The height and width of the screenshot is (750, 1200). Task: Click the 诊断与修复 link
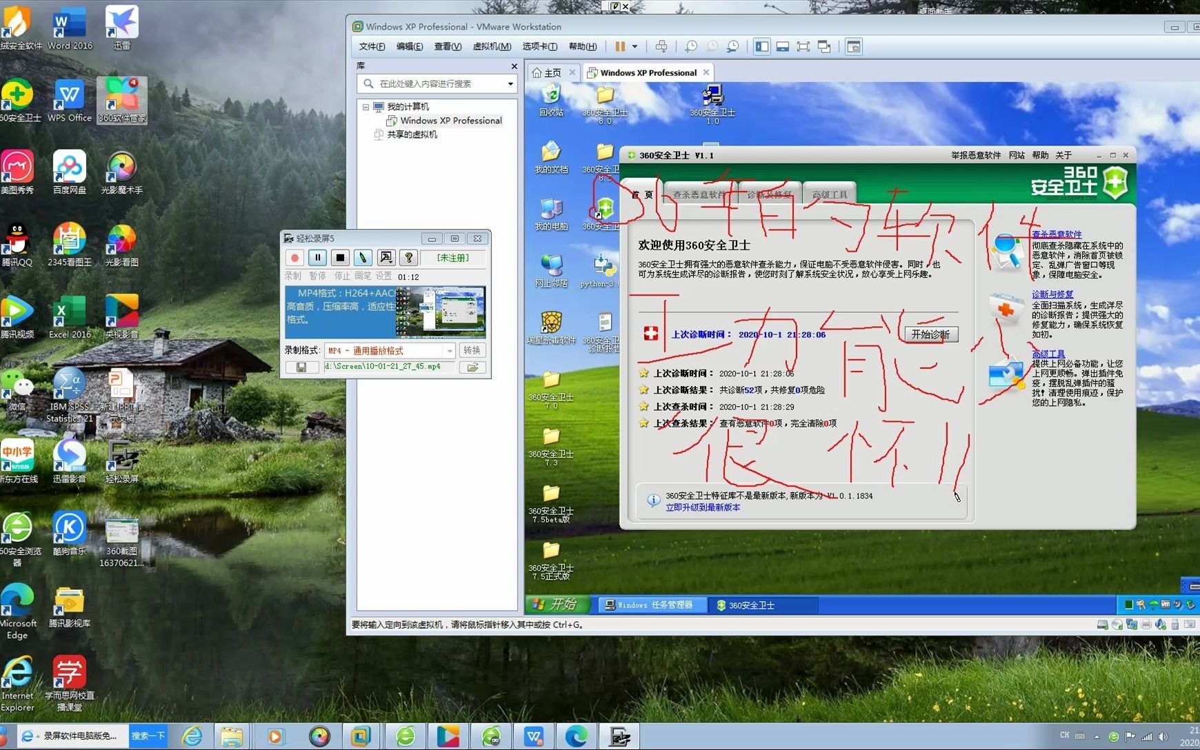(x=1052, y=294)
